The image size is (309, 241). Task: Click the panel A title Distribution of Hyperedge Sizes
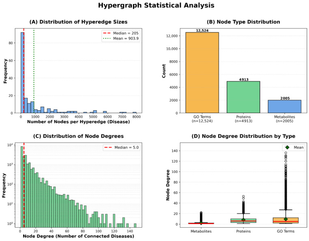pos(78,22)
